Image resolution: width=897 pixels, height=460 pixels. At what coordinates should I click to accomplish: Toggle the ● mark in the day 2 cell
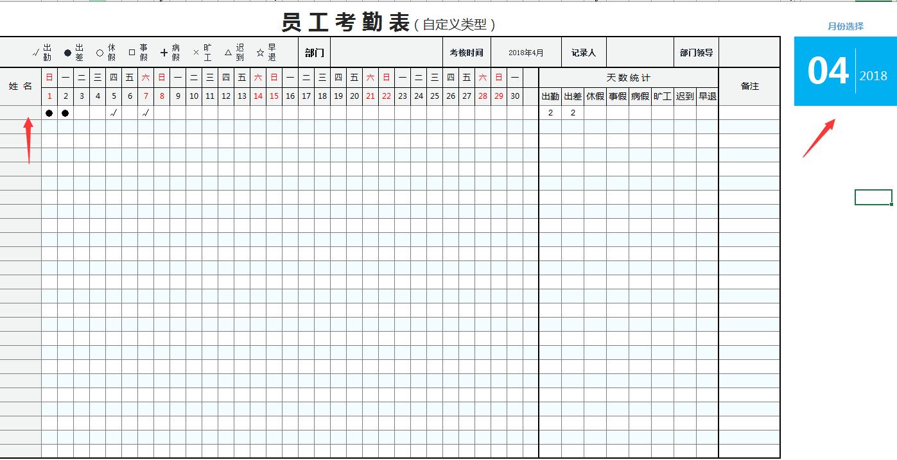(65, 112)
